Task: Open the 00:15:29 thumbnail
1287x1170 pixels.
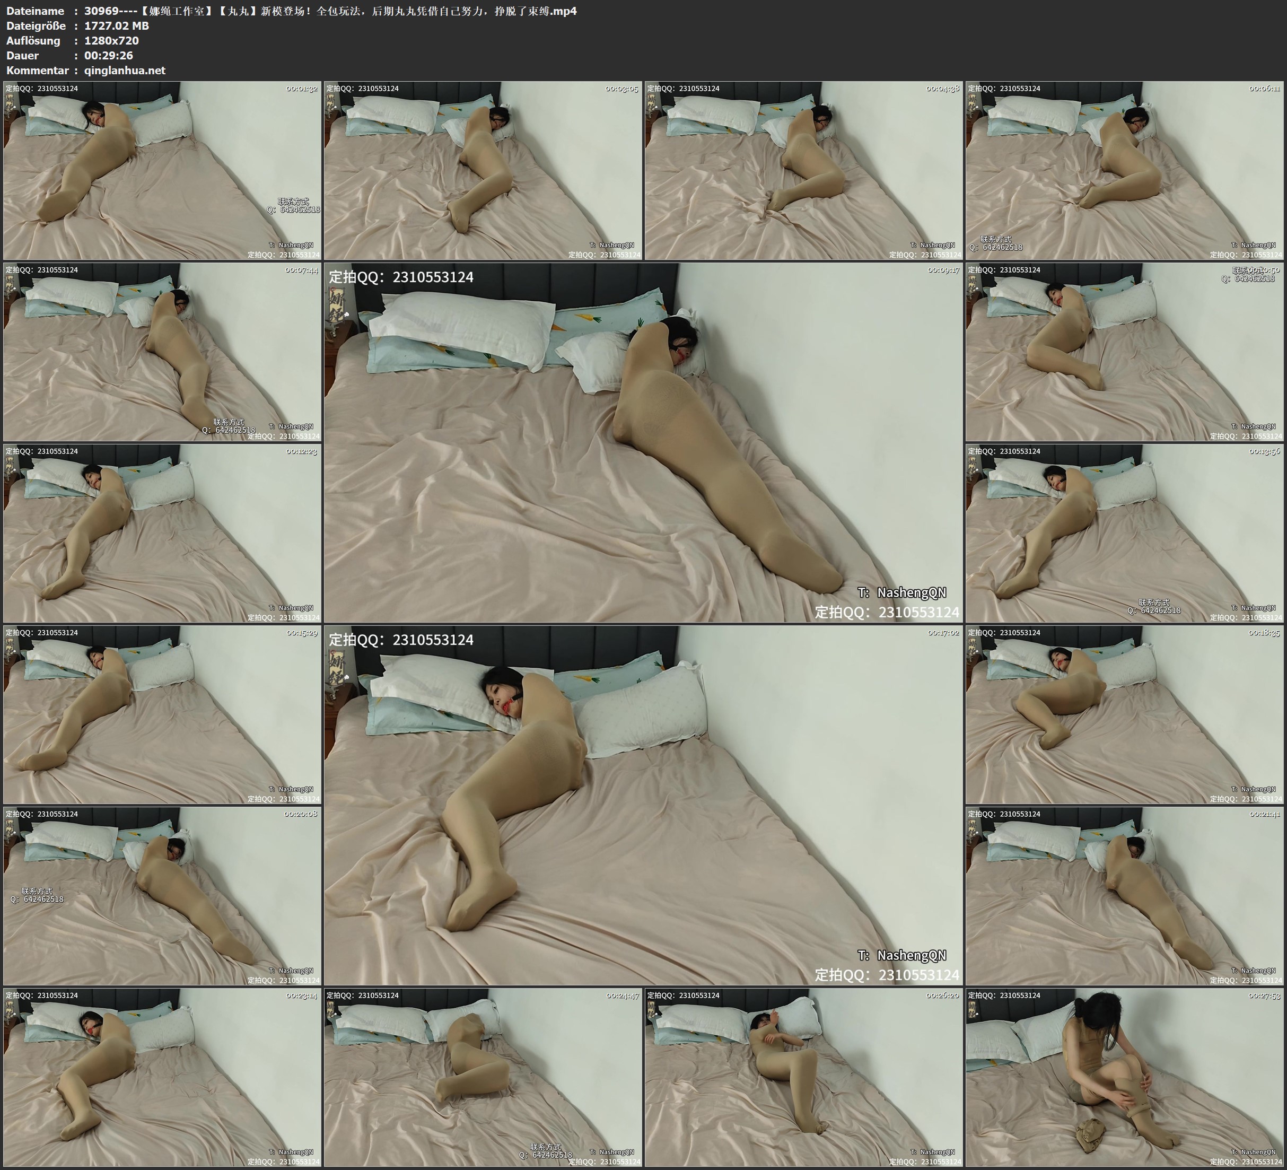Action: pos(162,714)
